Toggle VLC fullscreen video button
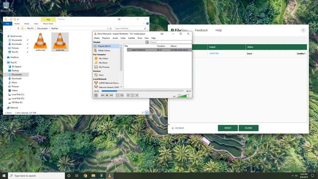318x179 pixels. (x=117, y=95)
